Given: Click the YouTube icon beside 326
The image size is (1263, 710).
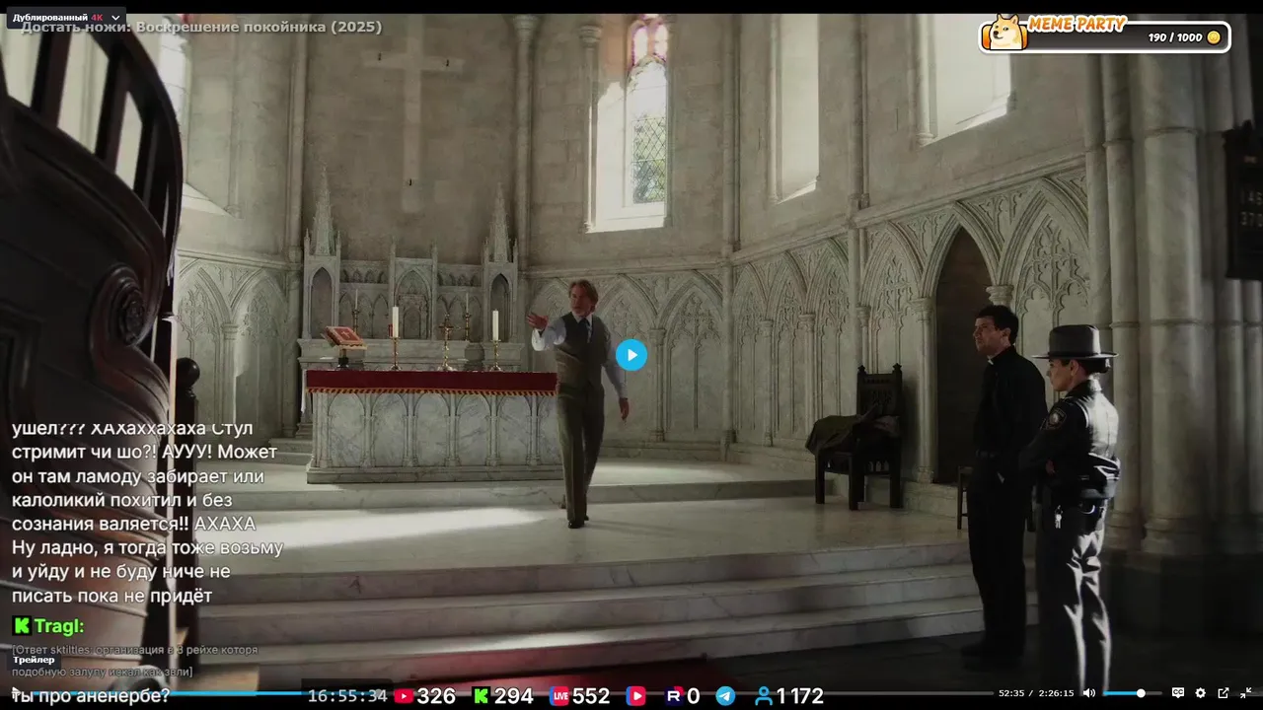Looking at the screenshot, I should [404, 696].
